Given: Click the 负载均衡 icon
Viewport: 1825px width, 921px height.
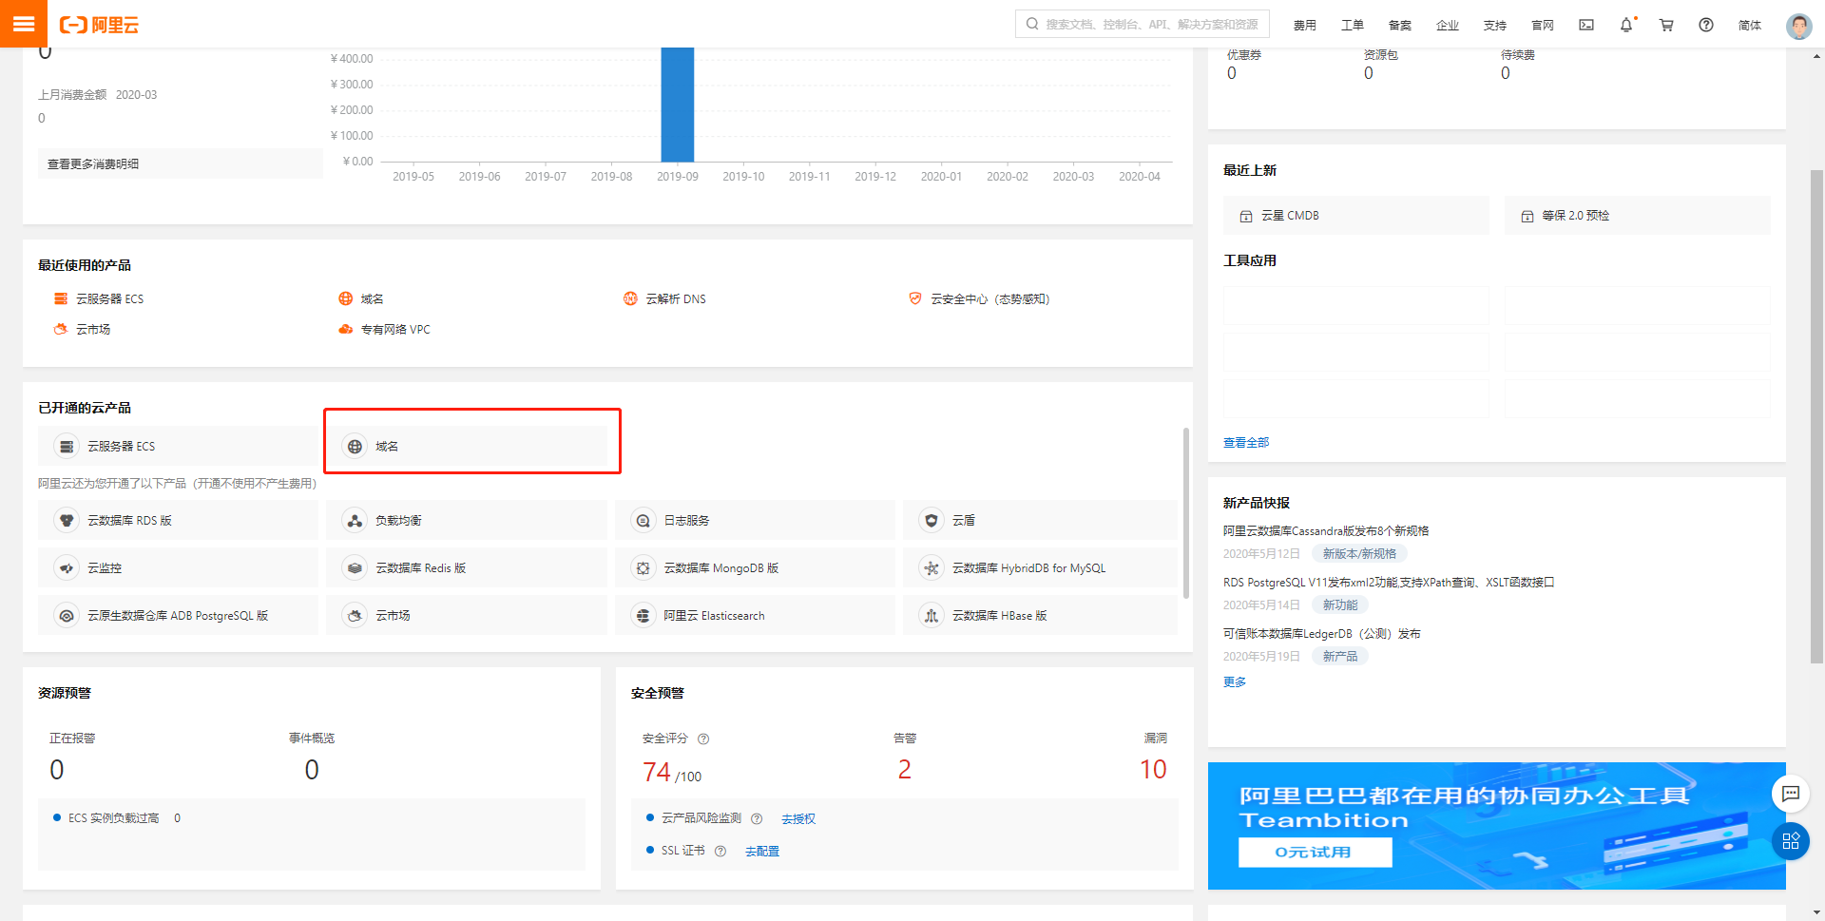Looking at the screenshot, I should (x=355, y=520).
